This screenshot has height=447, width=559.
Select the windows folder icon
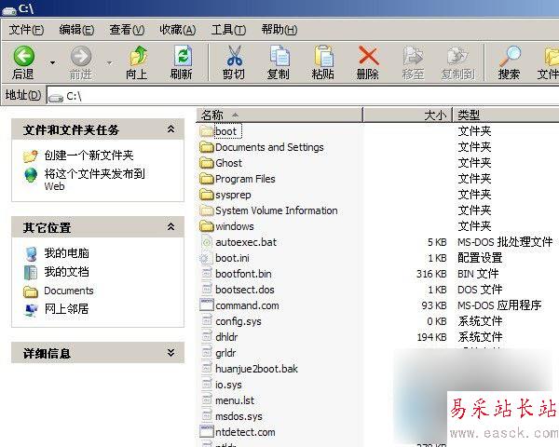[x=207, y=226]
